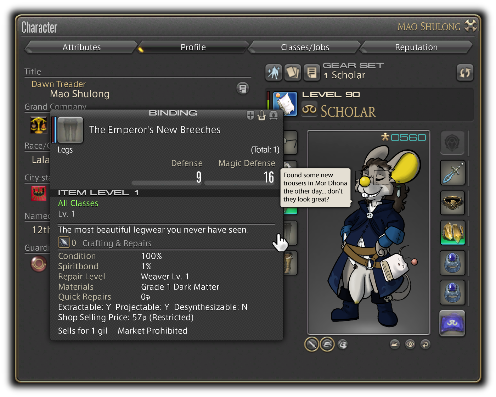The width and height of the screenshot is (496, 397).
Task: Click the breeches item icon in tooltip
Action: point(71,130)
